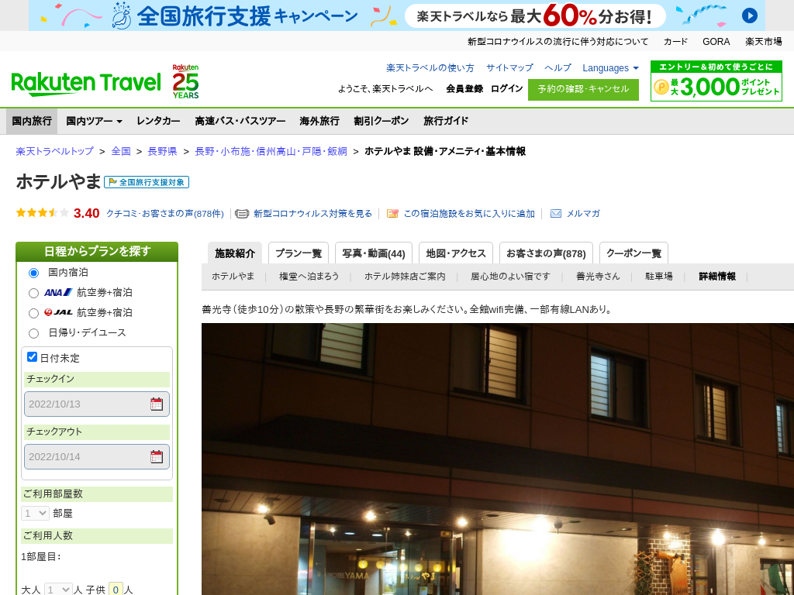This screenshot has height=595, width=794.
Task: Click the 会員登録 link
Action: click(464, 89)
